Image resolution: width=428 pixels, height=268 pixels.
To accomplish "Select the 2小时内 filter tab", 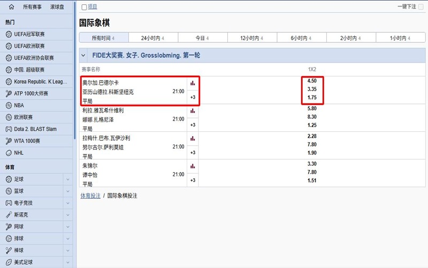I will (x=351, y=38).
